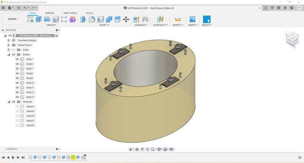Activate the Move/Copy tool
This screenshot has height=163, width=304.
pyautogui.click(x=126, y=19)
